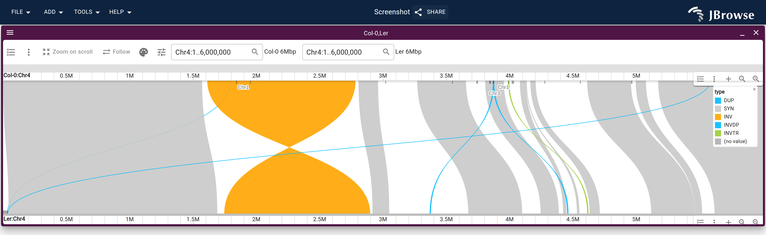Viewport: 766px width, 235px height.
Task: Open the HELP menu
Action: [x=120, y=12]
